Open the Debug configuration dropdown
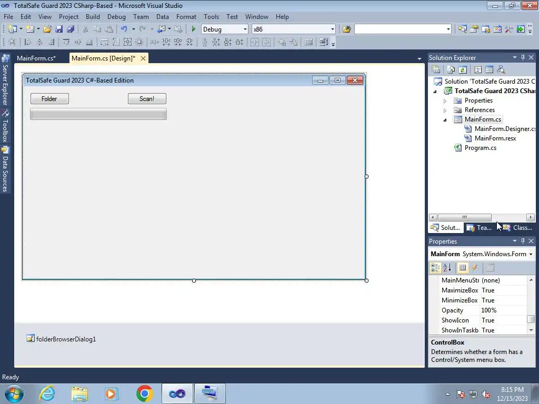Viewport: 539px width, 404px height. [x=245, y=29]
